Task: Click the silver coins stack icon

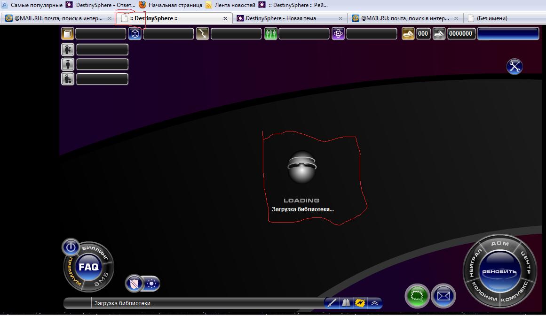Action: click(439, 34)
